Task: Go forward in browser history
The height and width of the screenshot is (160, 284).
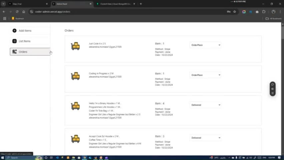Action: [x=11, y=12]
